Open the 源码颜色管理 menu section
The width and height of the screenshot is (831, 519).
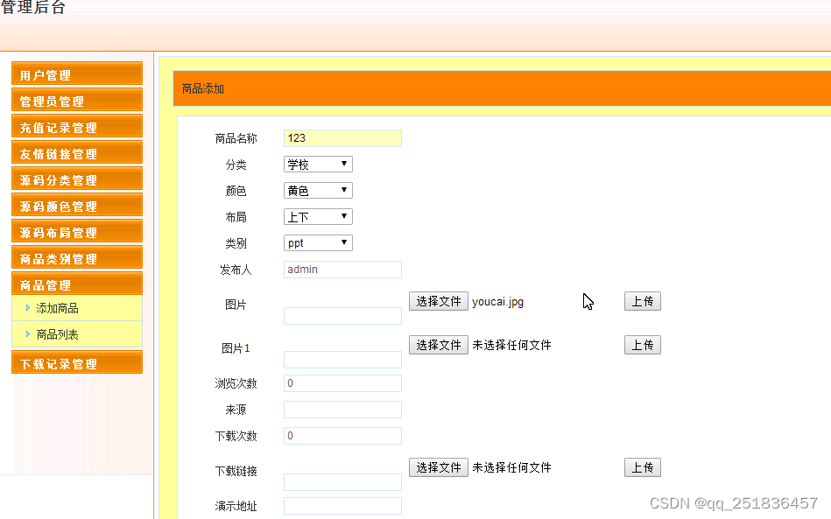click(x=77, y=205)
